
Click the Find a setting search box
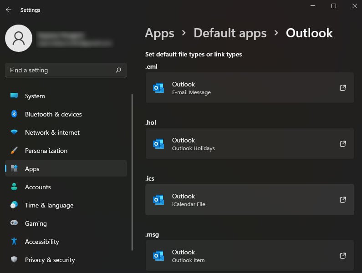(59, 70)
